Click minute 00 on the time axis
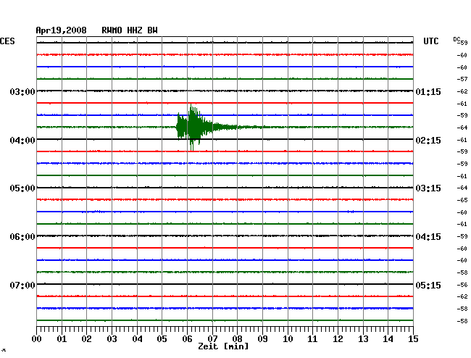 [x=37, y=338]
